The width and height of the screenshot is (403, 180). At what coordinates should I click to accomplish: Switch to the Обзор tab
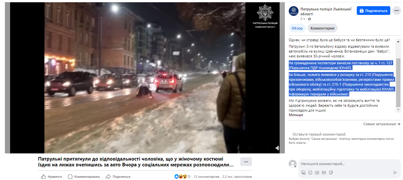[x=297, y=28]
